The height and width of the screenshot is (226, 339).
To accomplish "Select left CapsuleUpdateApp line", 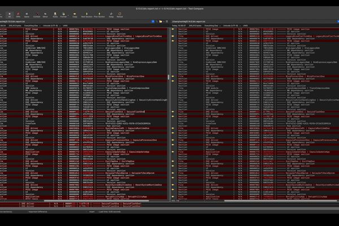I will coord(84,151).
